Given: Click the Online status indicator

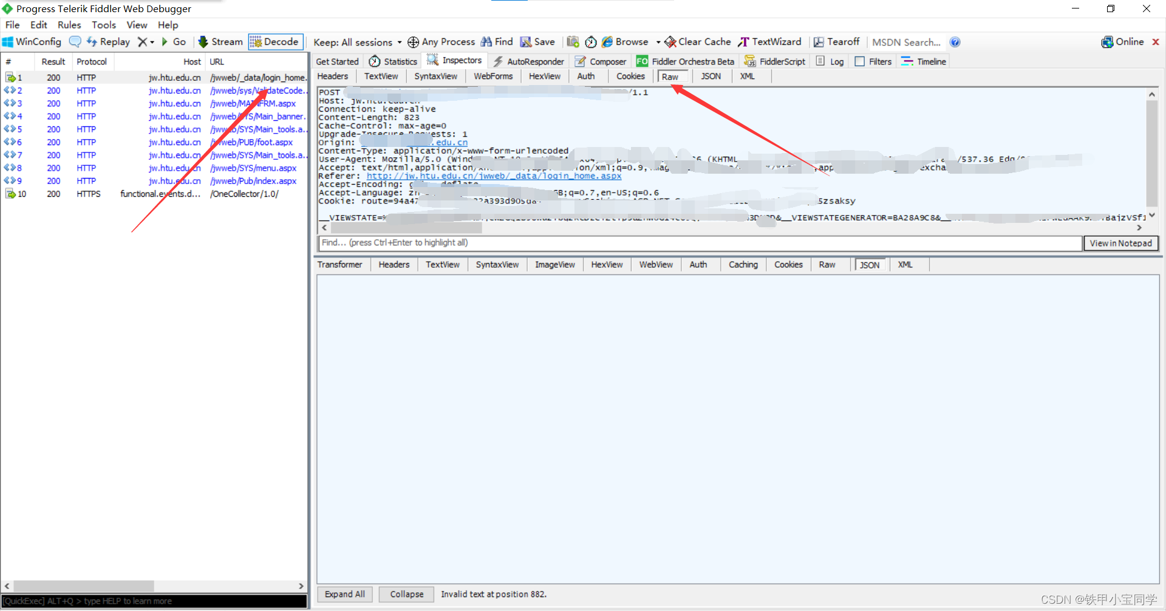Looking at the screenshot, I should click(1123, 42).
